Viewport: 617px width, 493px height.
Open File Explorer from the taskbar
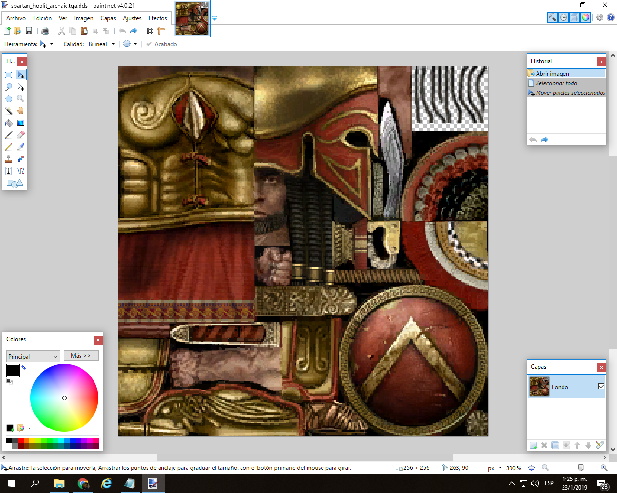(x=59, y=483)
